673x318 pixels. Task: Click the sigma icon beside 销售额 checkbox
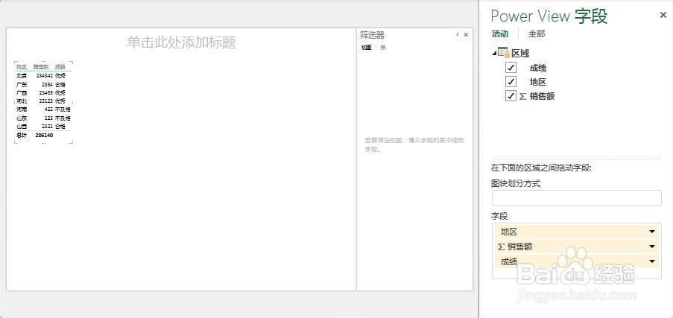[522, 96]
